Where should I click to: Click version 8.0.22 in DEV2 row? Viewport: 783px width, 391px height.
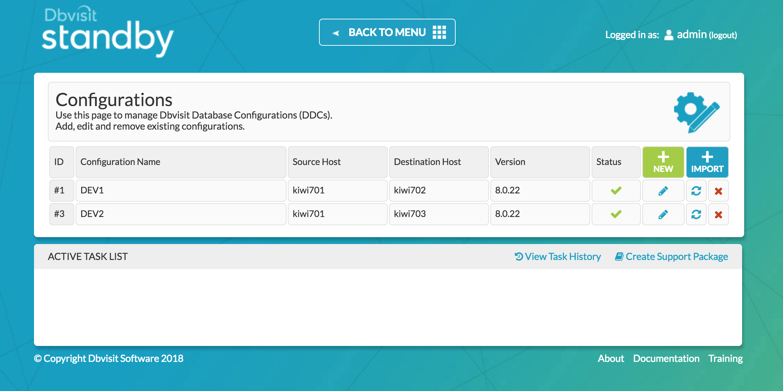coord(540,214)
